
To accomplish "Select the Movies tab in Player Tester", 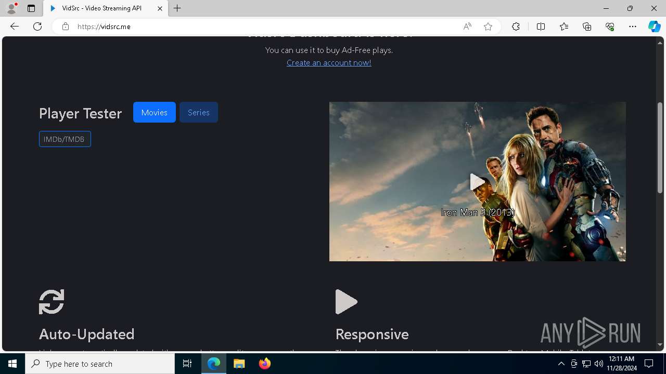I will pos(155,112).
